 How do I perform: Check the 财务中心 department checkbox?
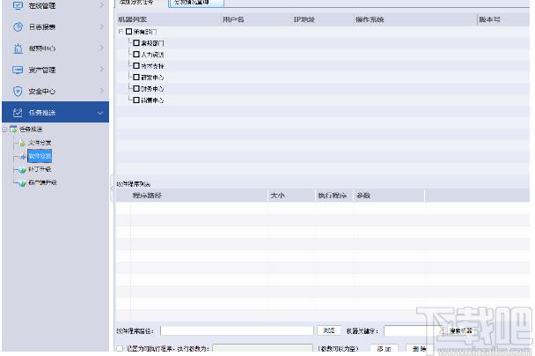(x=136, y=88)
